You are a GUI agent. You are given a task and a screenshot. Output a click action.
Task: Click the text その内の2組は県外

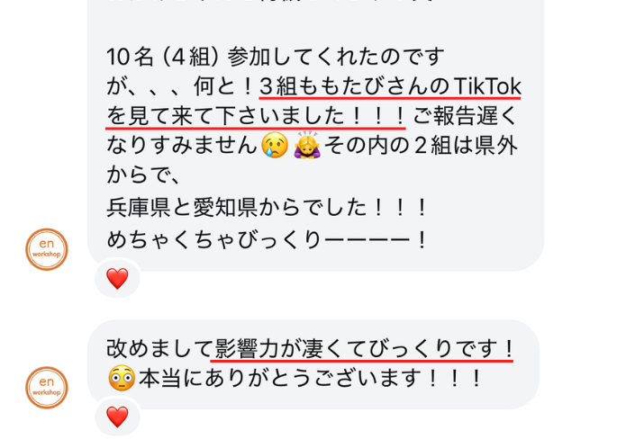[421, 145]
